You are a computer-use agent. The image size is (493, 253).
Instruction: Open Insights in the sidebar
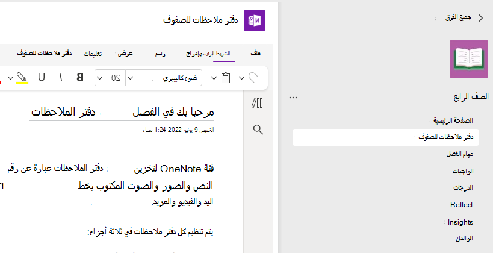coord(460,222)
